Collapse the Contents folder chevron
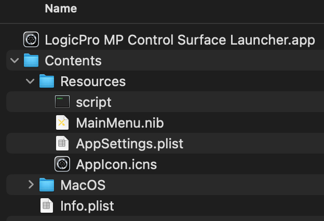 click(15, 61)
